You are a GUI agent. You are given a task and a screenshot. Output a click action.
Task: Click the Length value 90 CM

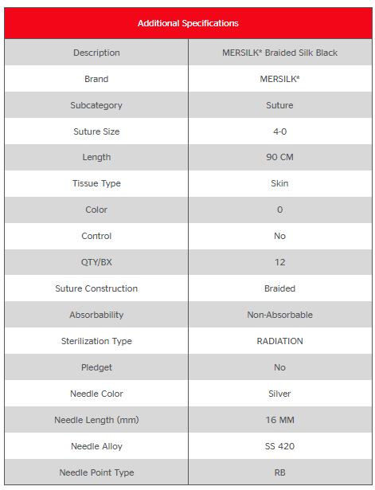(279, 157)
